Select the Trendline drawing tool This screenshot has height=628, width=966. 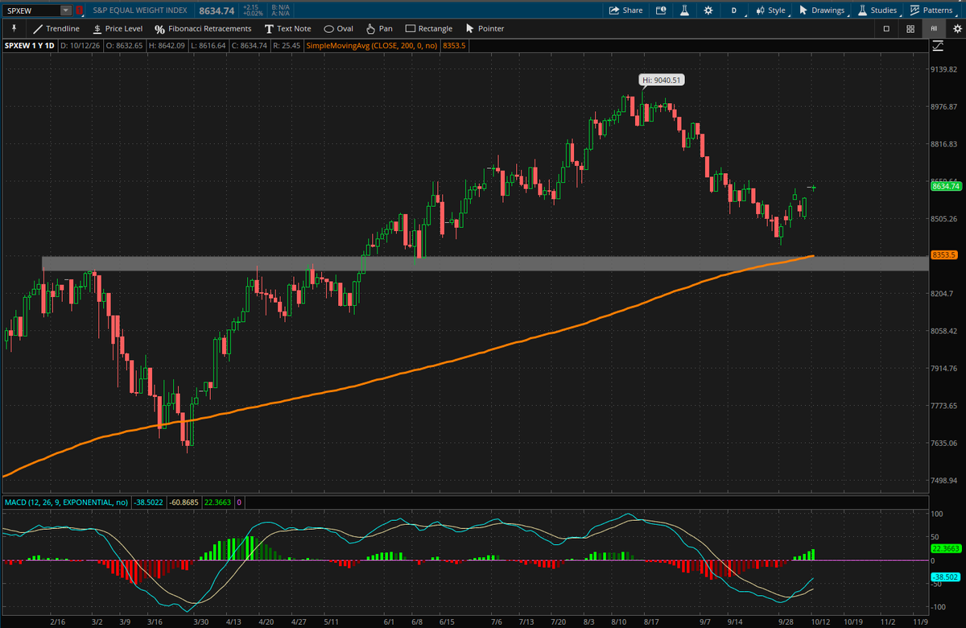[56, 29]
